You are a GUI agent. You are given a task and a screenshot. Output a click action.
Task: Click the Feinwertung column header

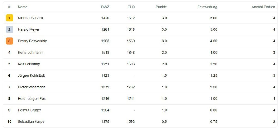(207, 7)
